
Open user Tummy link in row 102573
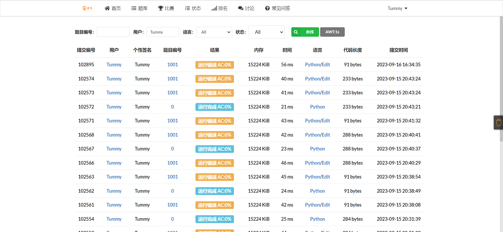click(114, 93)
